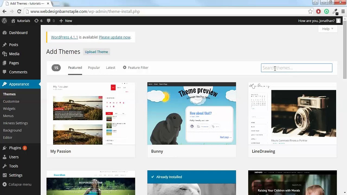The width and height of the screenshot is (347, 195).
Task: Click the browser back arrow
Action: 4,11
